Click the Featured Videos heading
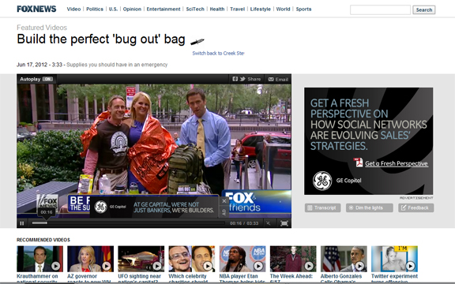The width and height of the screenshot is (455, 284). 42,28
